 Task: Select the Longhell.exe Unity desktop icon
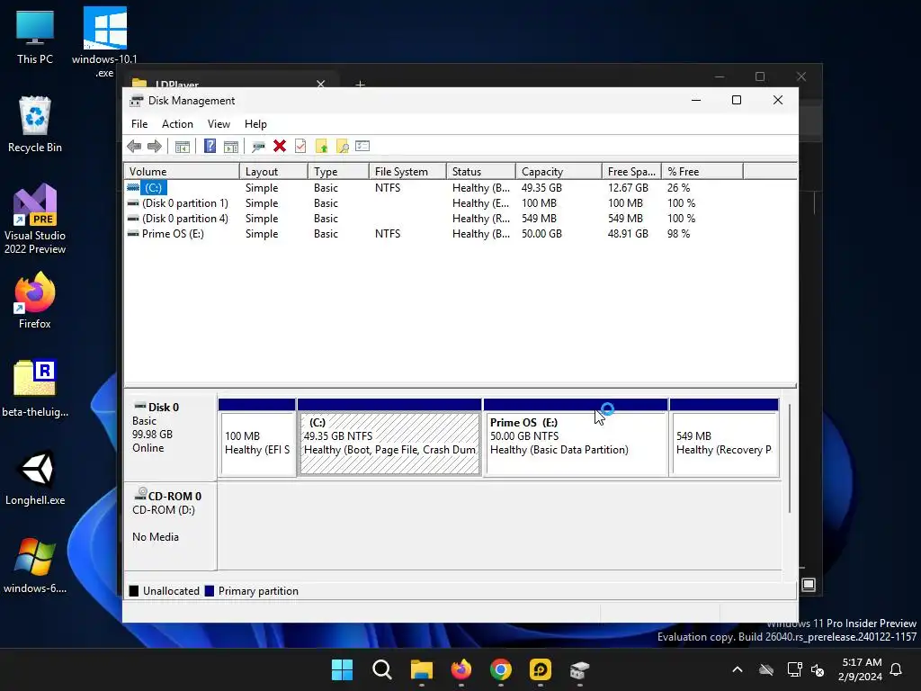tap(35, 477)
